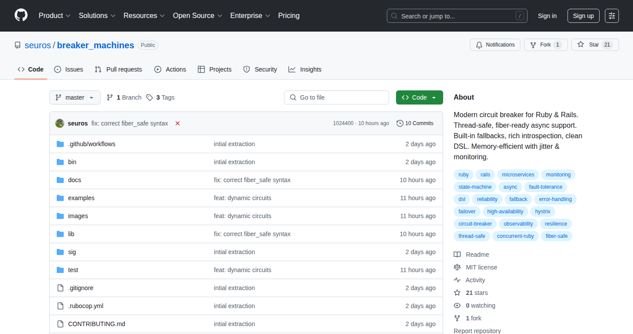Click the bin folder icon
633x334 pixels.
pos(60,162)
